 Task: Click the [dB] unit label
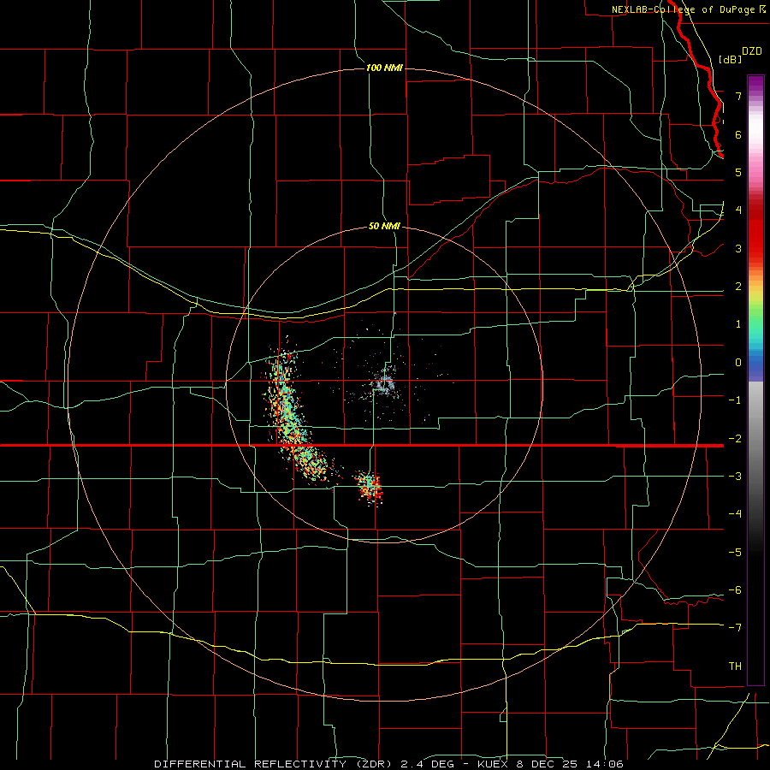coord(731,59)
